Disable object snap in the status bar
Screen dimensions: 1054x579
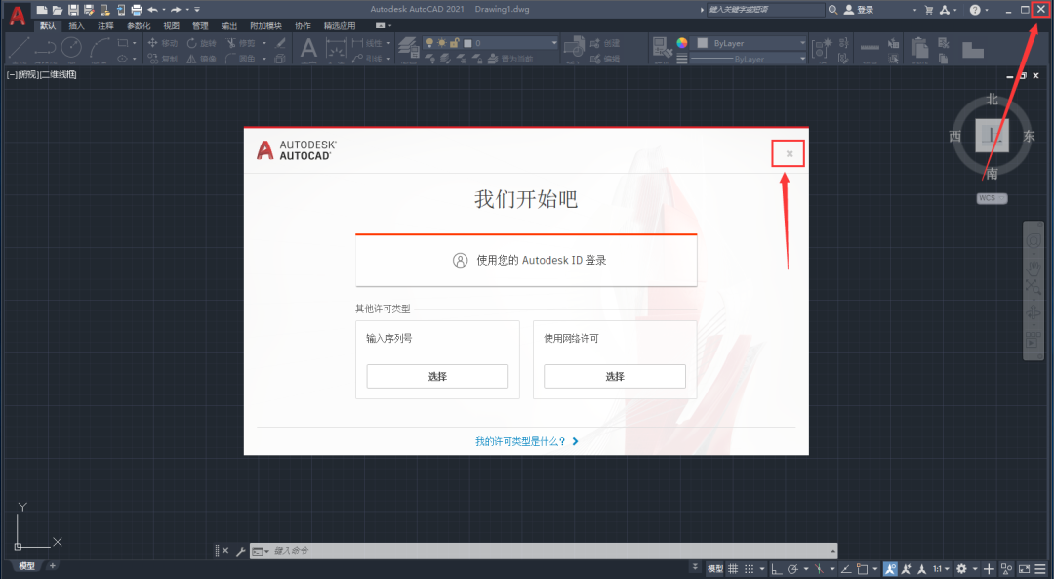pos(864,568)
